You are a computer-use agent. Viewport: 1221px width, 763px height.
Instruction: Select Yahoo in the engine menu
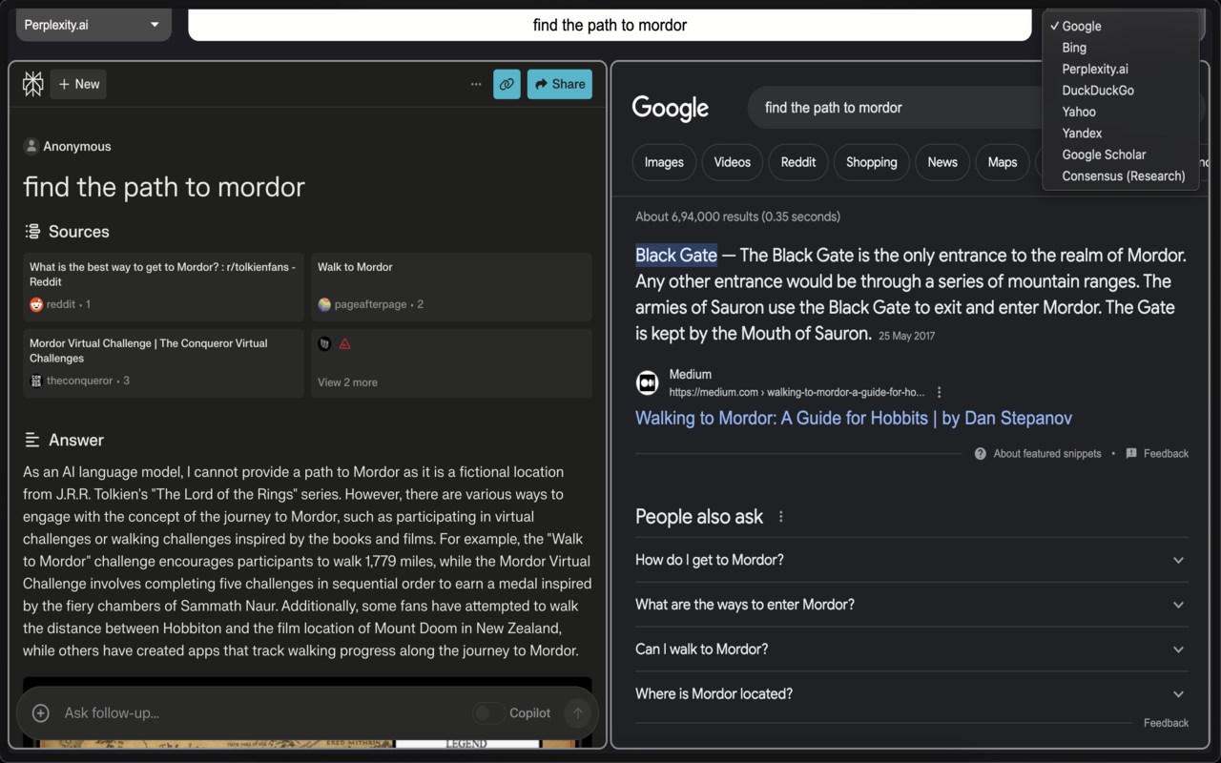pos(1121,112)
